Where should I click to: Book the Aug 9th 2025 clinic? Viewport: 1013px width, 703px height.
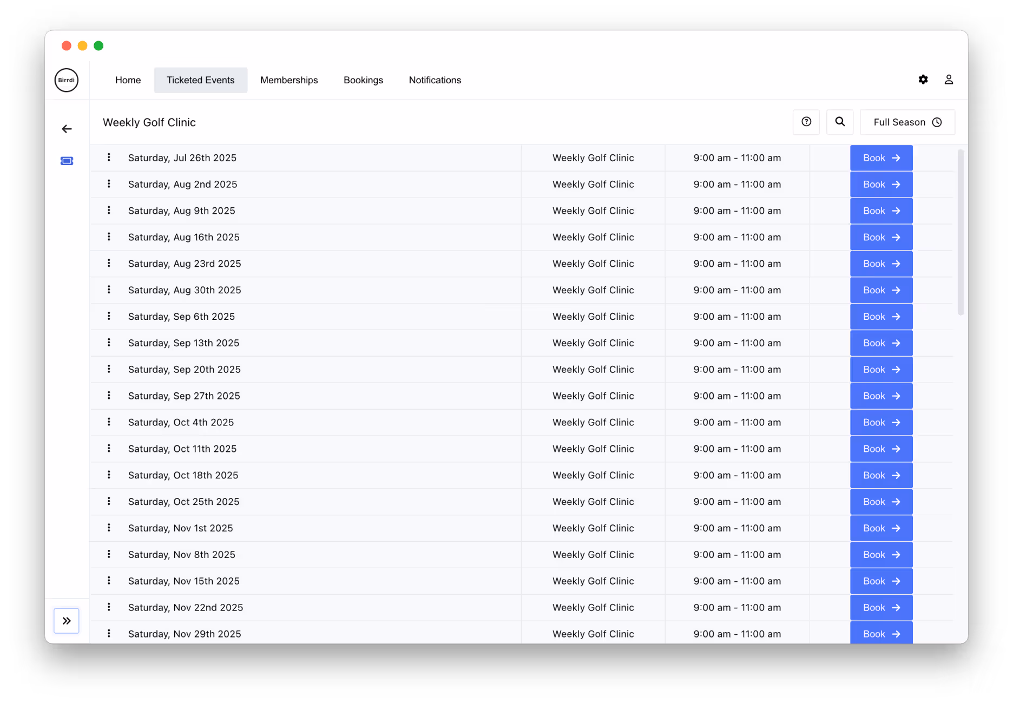point(881,211)
